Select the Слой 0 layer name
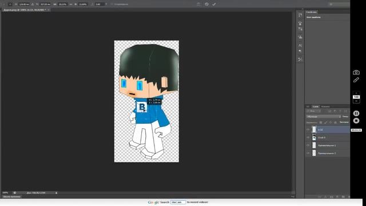The height and width of the screenshot is (206, 366). pyautogui.click(x=321, y=137)
